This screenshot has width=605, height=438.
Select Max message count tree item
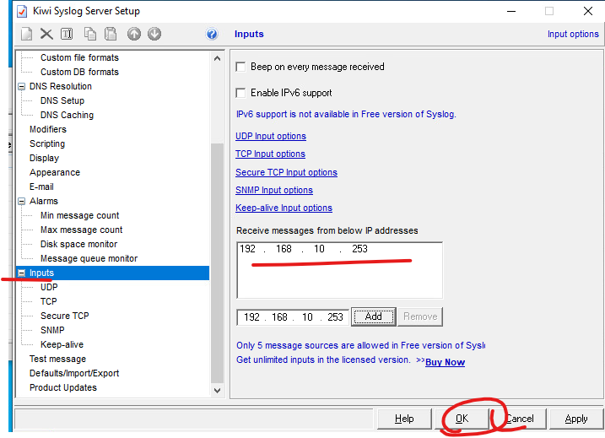(x=81, y=230)
